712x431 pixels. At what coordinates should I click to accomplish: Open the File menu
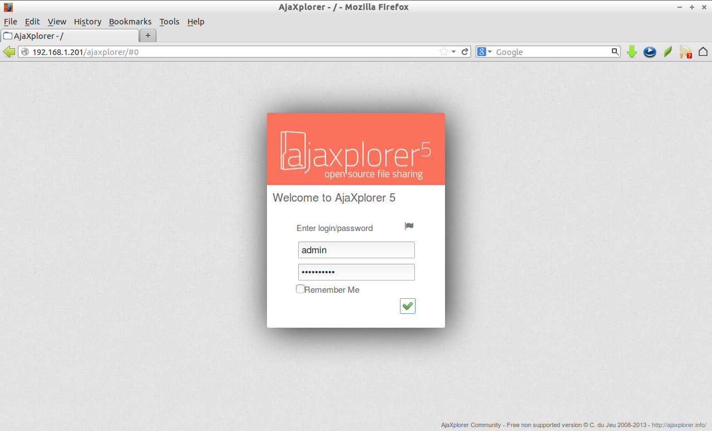pos(11,22)
